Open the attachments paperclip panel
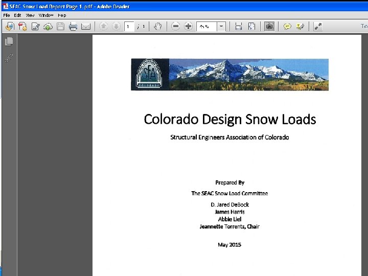368x276 pixels. [9, 58]
